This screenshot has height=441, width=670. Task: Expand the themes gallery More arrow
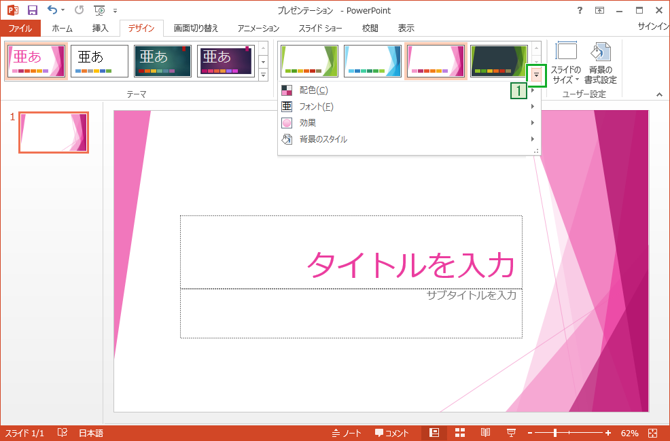(264, 75)
